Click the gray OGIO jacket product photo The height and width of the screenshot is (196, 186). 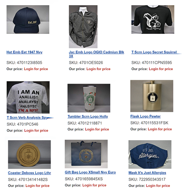[x=83, y=26]
